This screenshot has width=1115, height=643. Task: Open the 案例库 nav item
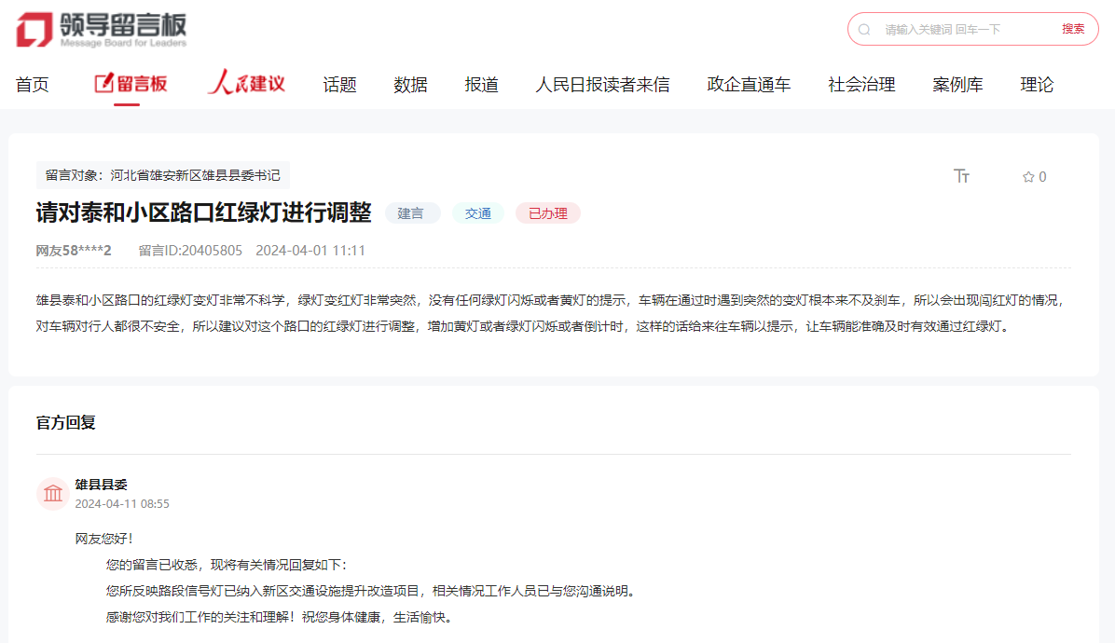(957, 85)
